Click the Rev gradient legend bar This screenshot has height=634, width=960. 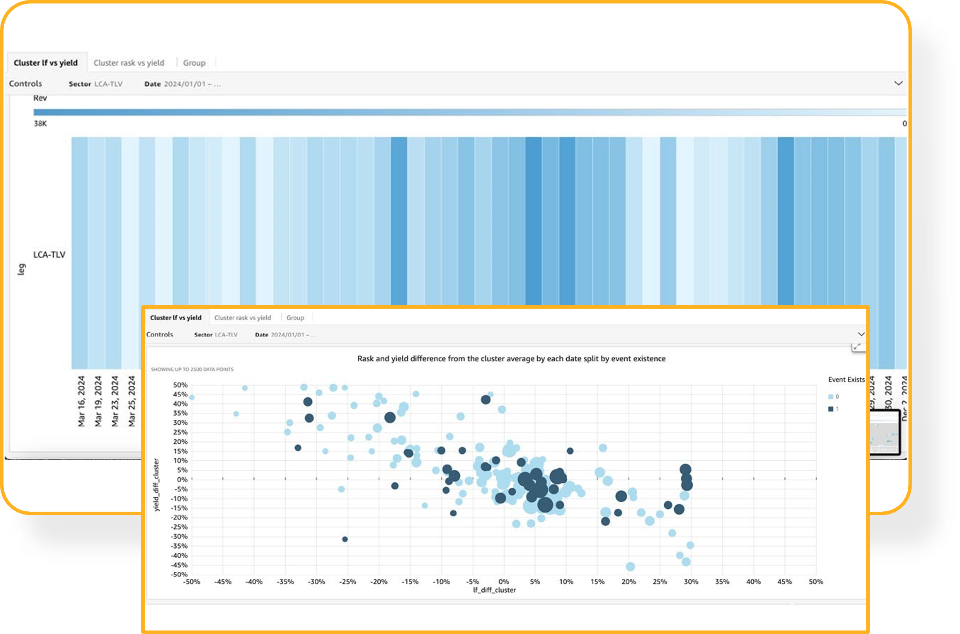tap(469, 112)
